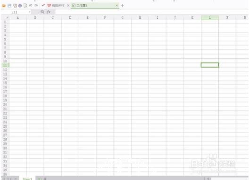Select row 11 header

[x=5, y=65]
